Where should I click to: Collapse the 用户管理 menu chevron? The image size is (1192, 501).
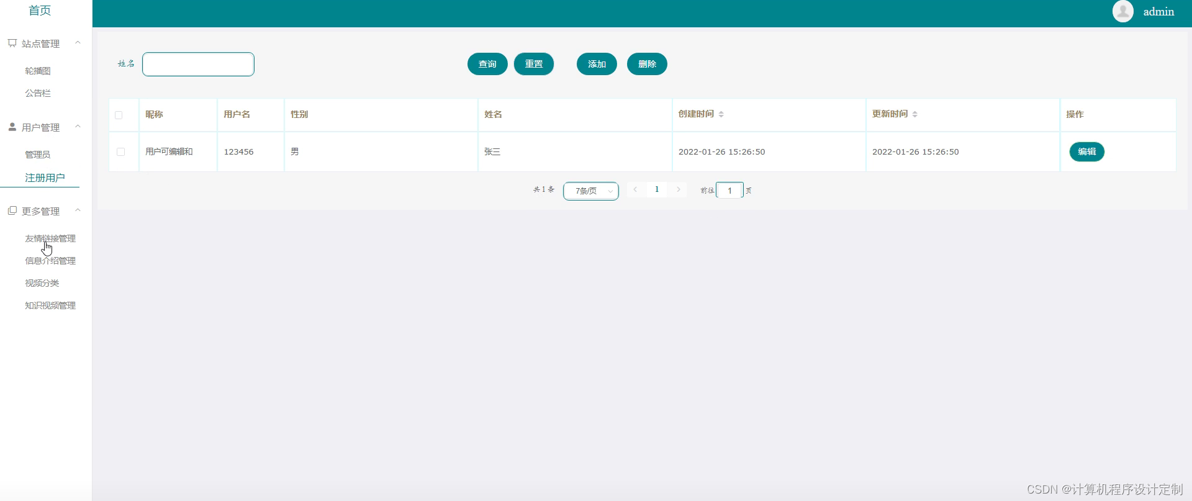coord(78,127)
